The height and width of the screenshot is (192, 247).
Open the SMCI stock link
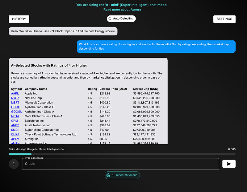coord(15,130)
